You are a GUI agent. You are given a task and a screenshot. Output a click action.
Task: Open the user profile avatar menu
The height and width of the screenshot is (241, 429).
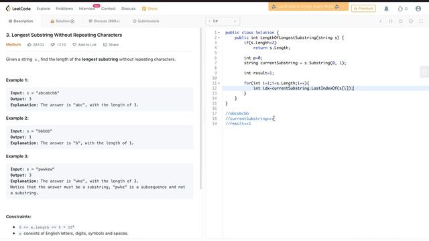click(x=418, y=9)
